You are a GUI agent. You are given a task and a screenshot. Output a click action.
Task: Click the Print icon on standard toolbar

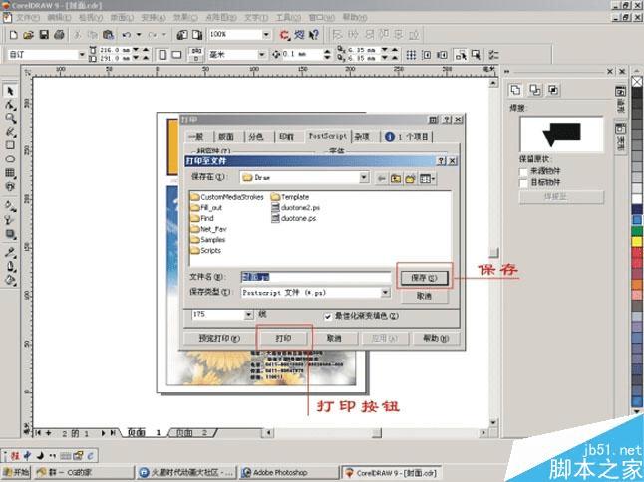[59, 35]
